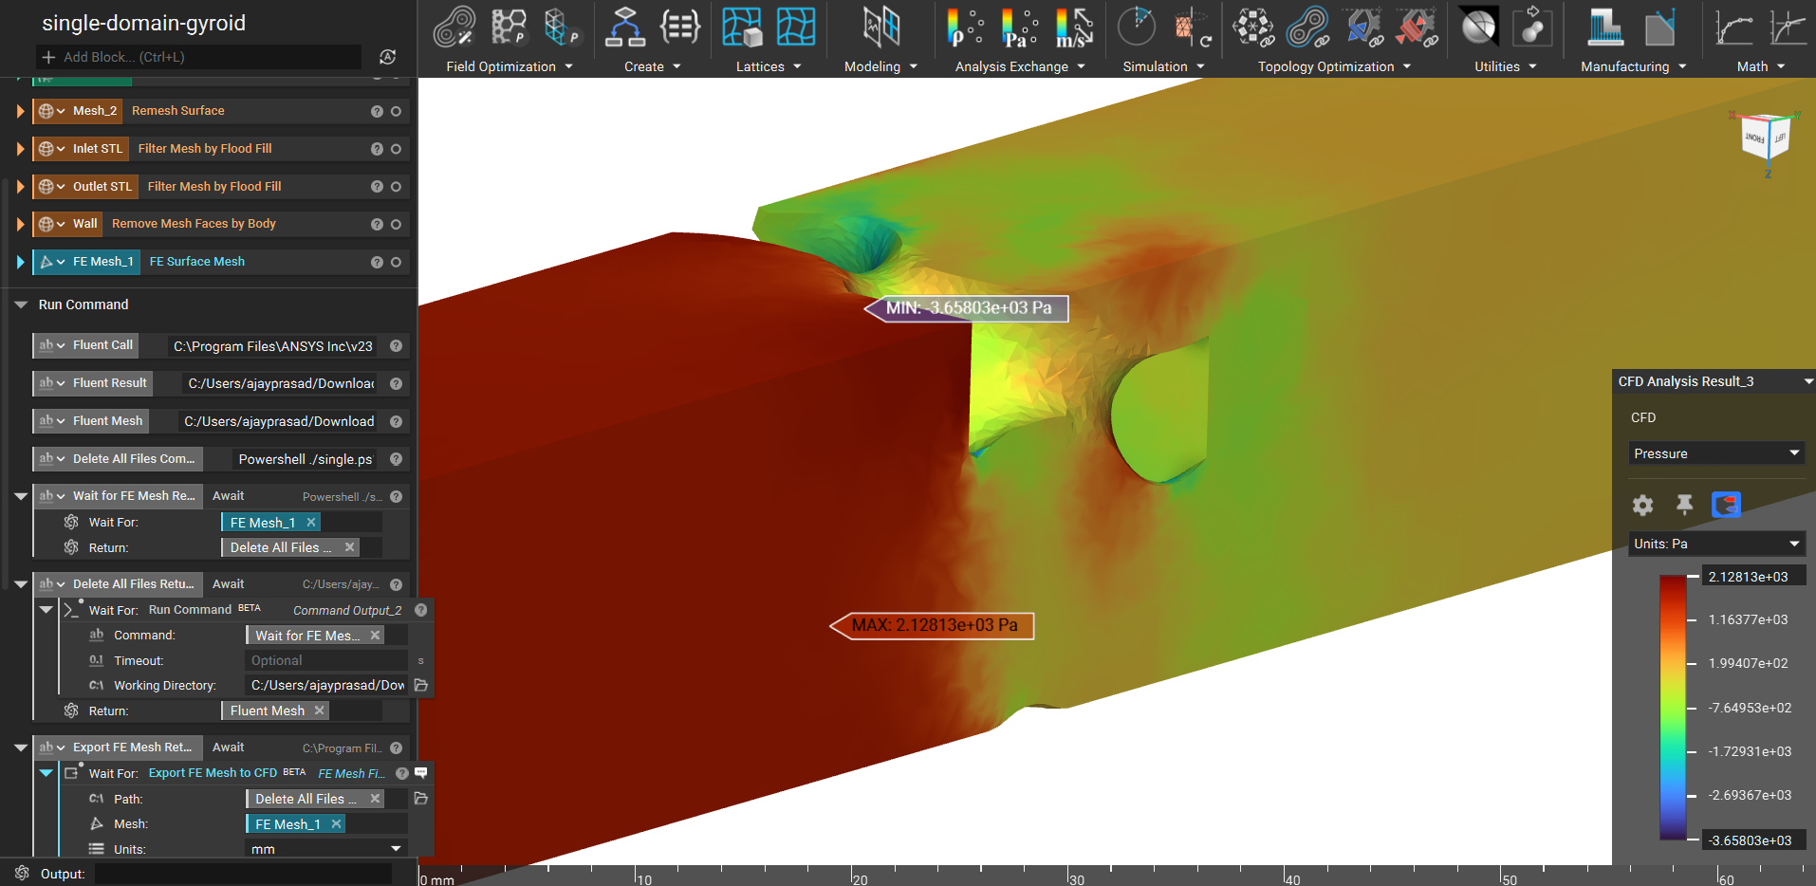
Task: Pin the CFD Analysis Result panel
Action: coord(1684,505)
